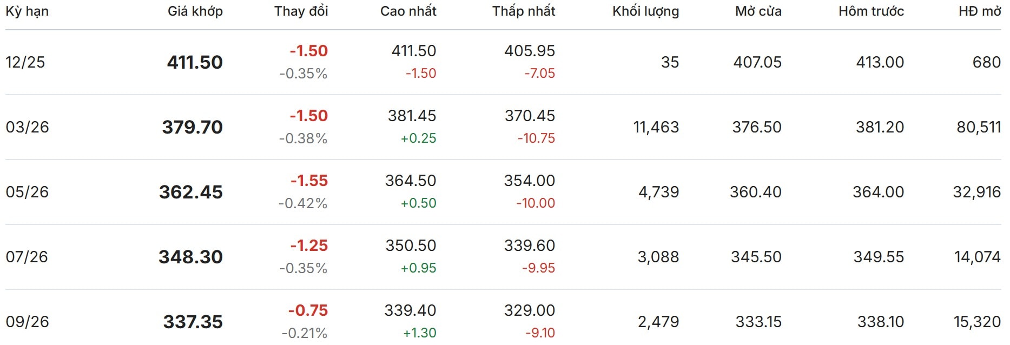The image size is (1010, 345).
Task: Click the 11,463 volume value
Action: coord(656,127)
